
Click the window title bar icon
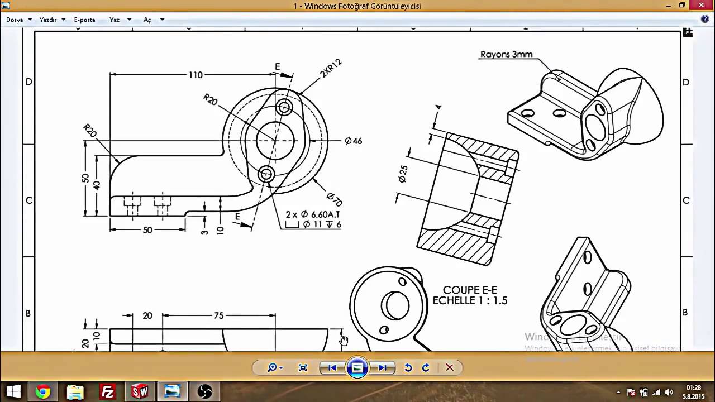(6, 6)
